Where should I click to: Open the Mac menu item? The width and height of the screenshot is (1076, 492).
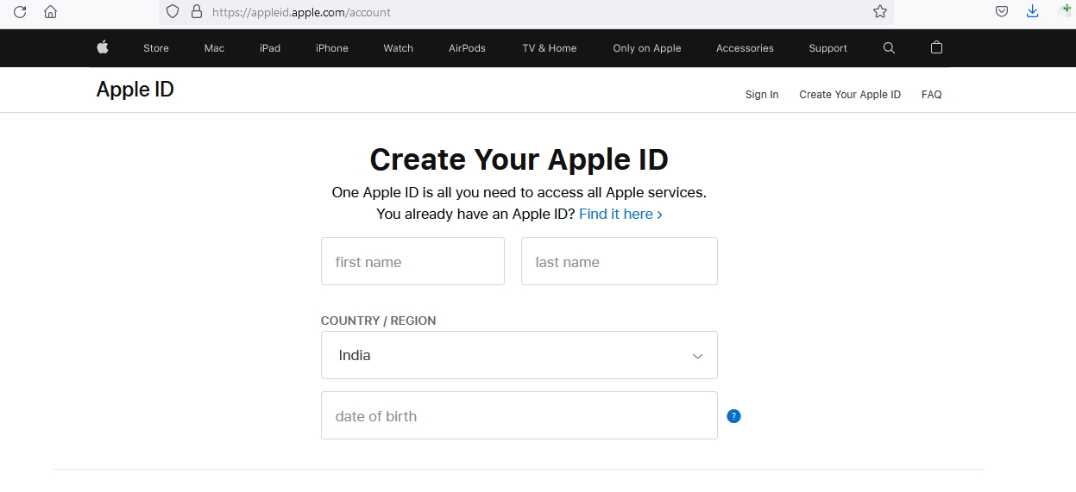pyautogui.click(x=214, y=48)
